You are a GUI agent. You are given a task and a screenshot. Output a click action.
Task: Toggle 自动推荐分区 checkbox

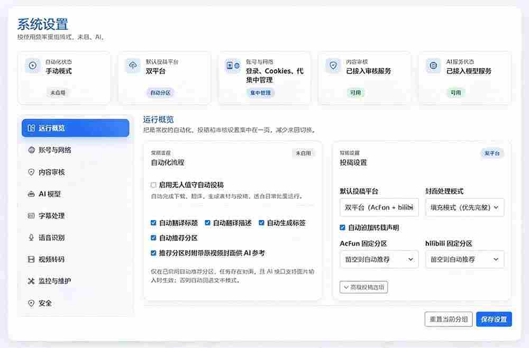coord(153,238)
